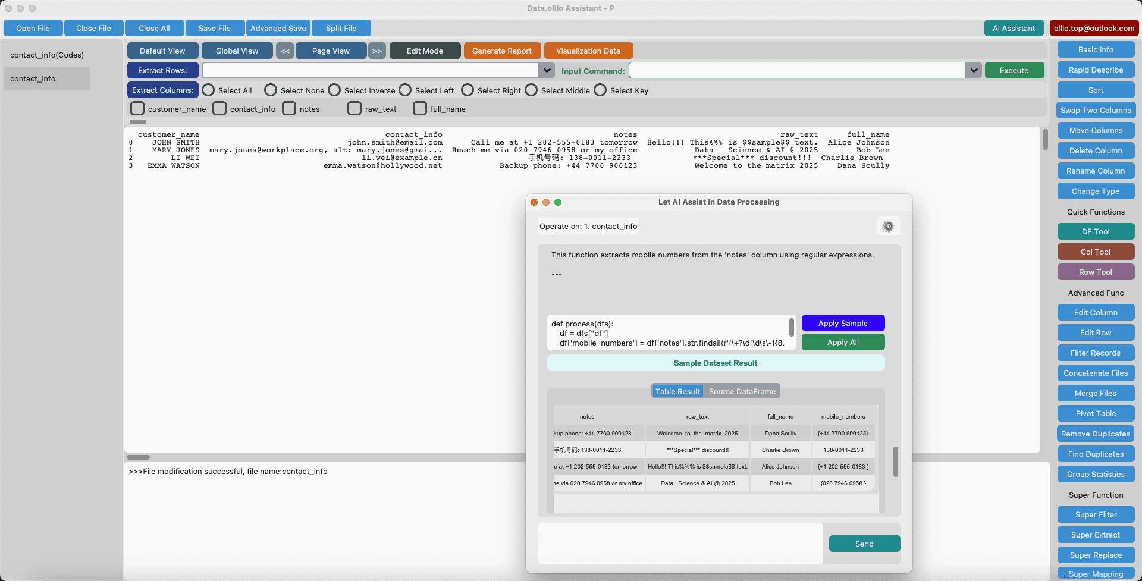Open the Extract Rows dropdown
The height and width of the screenshot is (581, 1142).
[546, 70]
